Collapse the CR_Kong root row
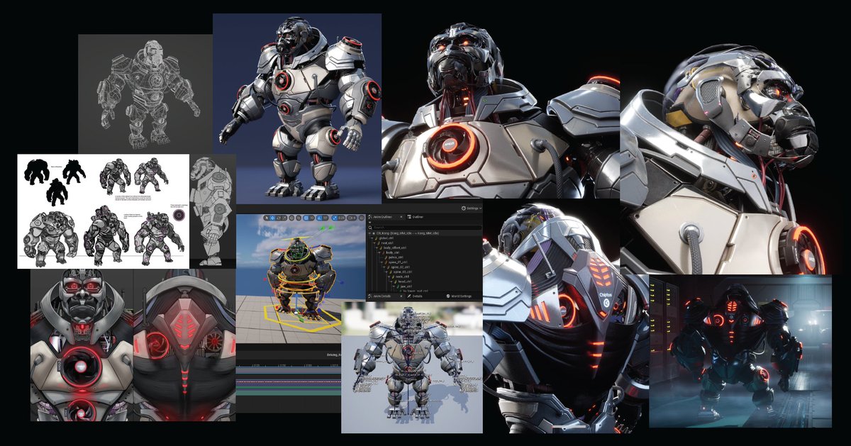This screenshot has height=446, width=851. (x=370, y=233)
